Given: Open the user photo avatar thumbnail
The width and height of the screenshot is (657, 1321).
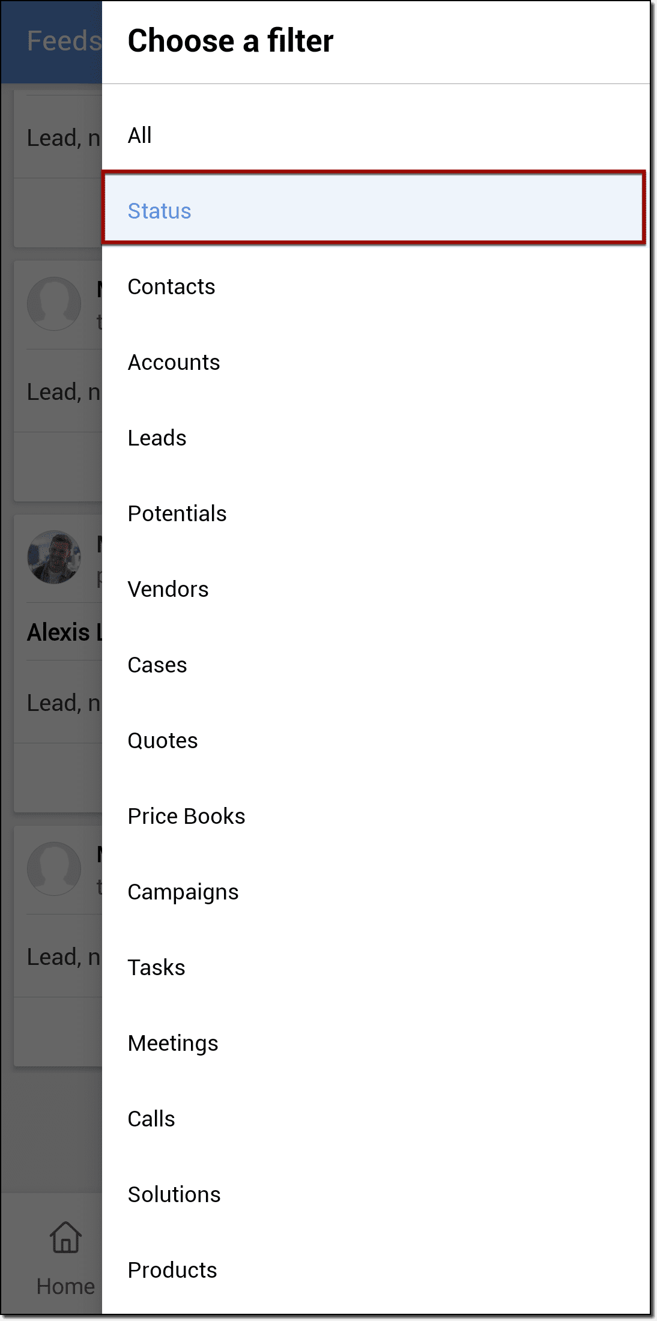Looking at the screenshot, I should point(54,557).
